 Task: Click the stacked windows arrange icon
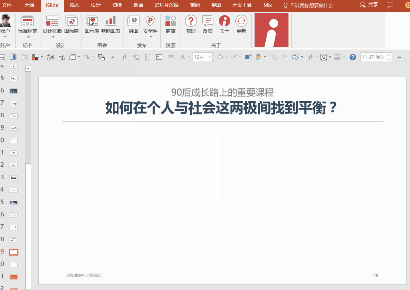click(x=102, y=57)
